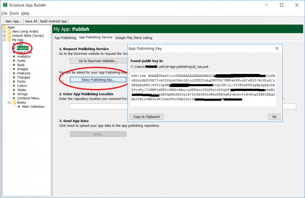The height and width of the screenshot is (198, 305).
Task: Open the Help menu
Action: (x=25, y=13)
